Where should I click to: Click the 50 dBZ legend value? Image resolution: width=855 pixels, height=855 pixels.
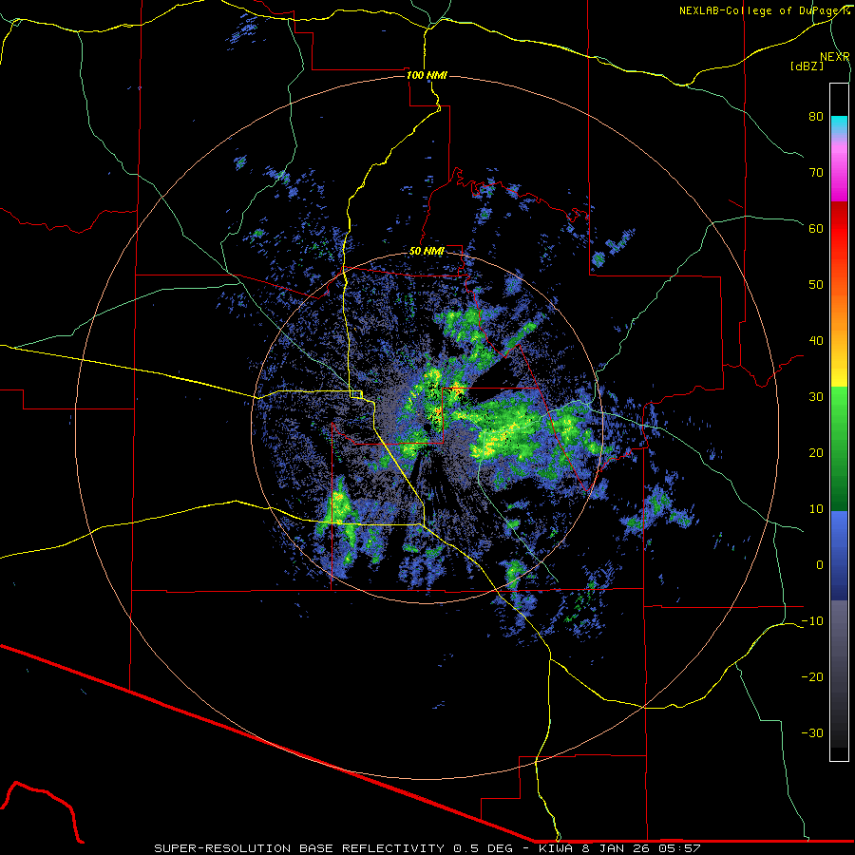point(816,285)
